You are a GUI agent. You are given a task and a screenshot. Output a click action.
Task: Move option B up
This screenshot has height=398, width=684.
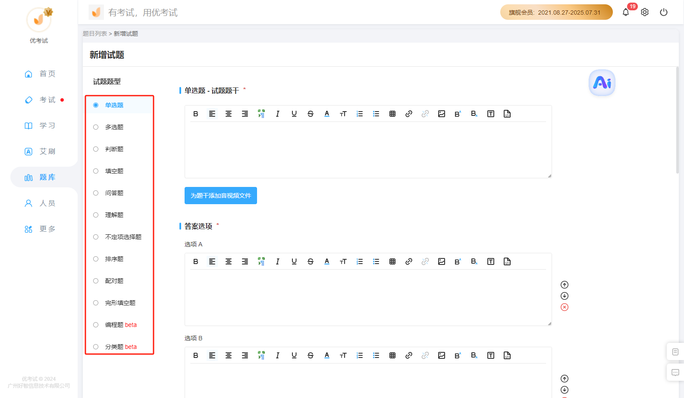(565, 379)
